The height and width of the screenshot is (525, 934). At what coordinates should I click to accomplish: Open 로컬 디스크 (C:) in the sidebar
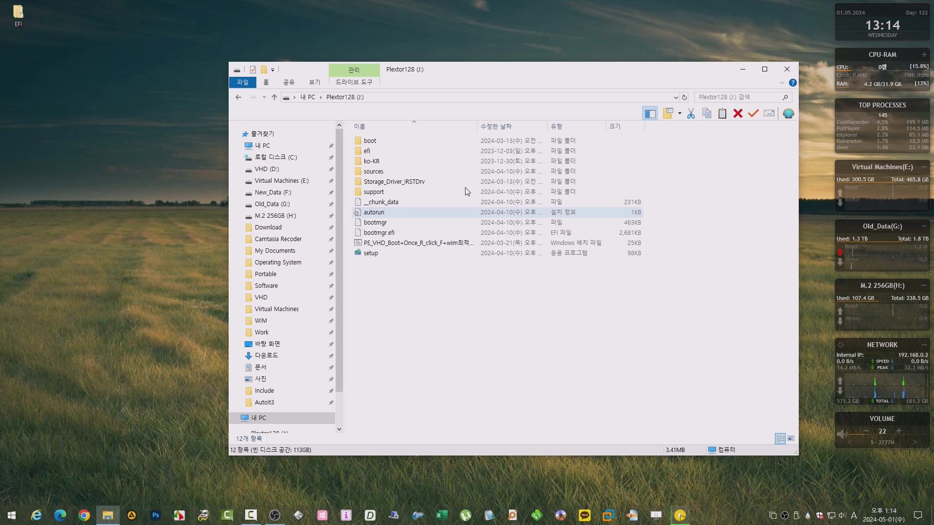click(x=276, y=157)
